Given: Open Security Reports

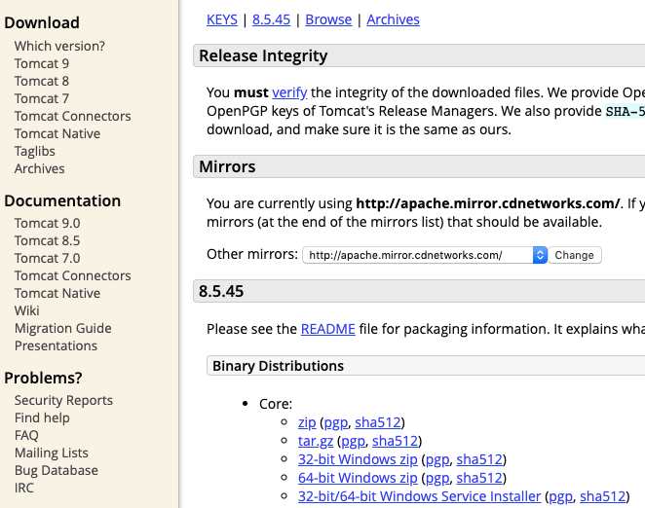Looking at the screenshot, I should tap(63, 400).
